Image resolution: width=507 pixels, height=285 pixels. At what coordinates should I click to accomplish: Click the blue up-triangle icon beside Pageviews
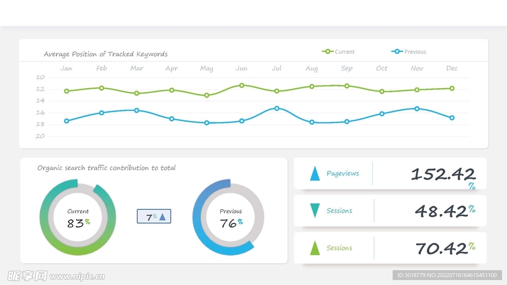[x=314, y=174]
